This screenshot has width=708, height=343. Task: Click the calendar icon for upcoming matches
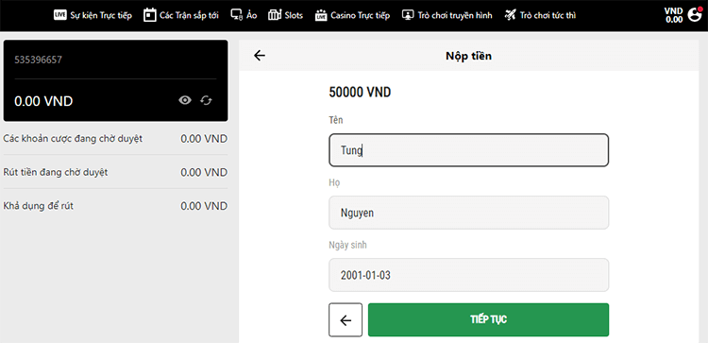tap(149, 15)
